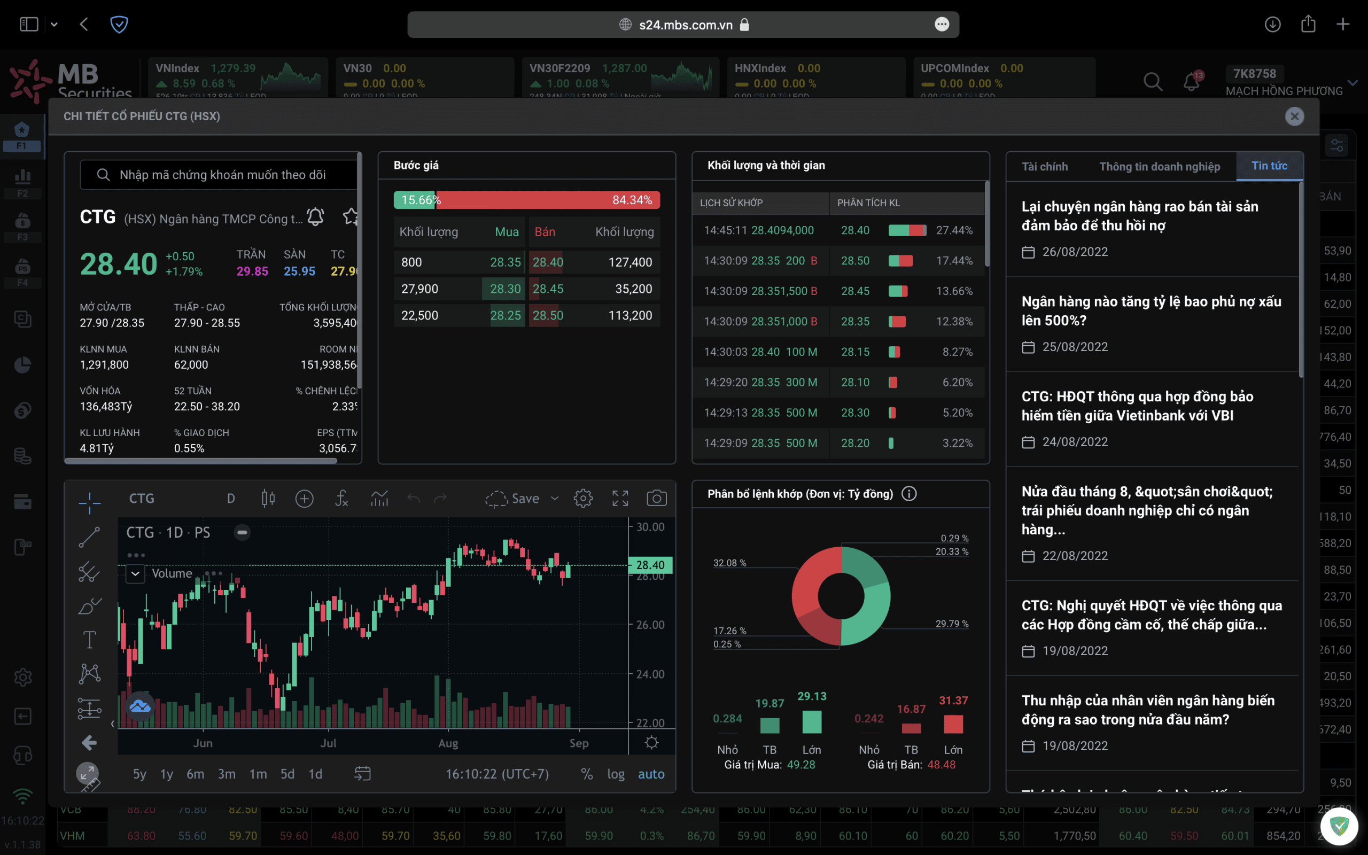Set chart range to 1y

point(166,774)
